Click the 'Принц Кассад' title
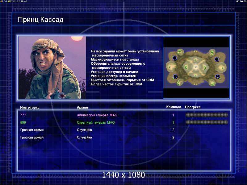This screenshot has height=185, width=247. coord(41,20)
